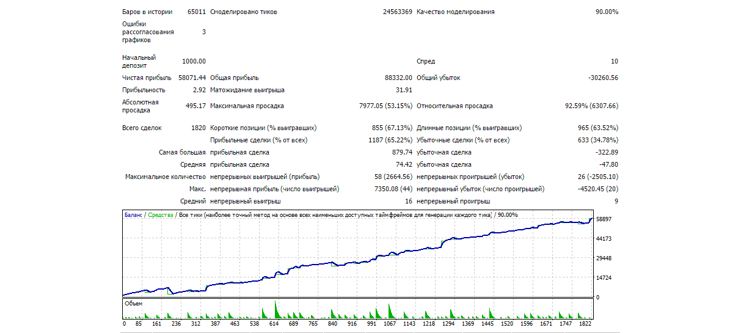
Task: Click largest loss trade value -322.89
Action: [x=607, y=152]
